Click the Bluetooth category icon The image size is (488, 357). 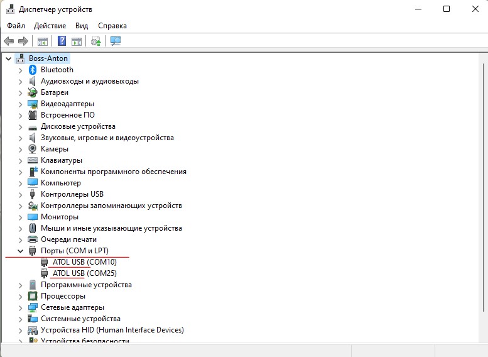[x=33, y=70]
